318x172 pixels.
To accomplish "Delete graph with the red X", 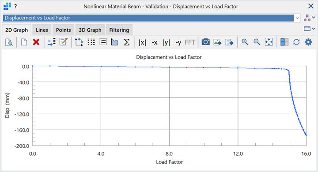I will (36, 42).
